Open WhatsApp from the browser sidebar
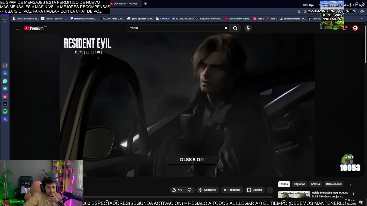The width and height of the screenshot is (367, 206). point(5,81)
